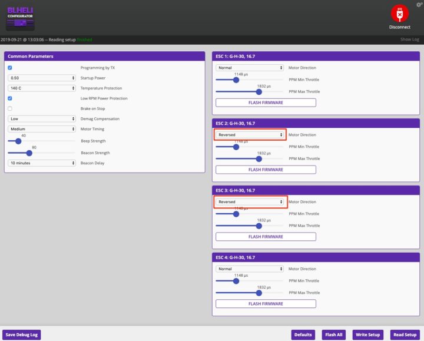Select Motor Timing dropdown

41,129
